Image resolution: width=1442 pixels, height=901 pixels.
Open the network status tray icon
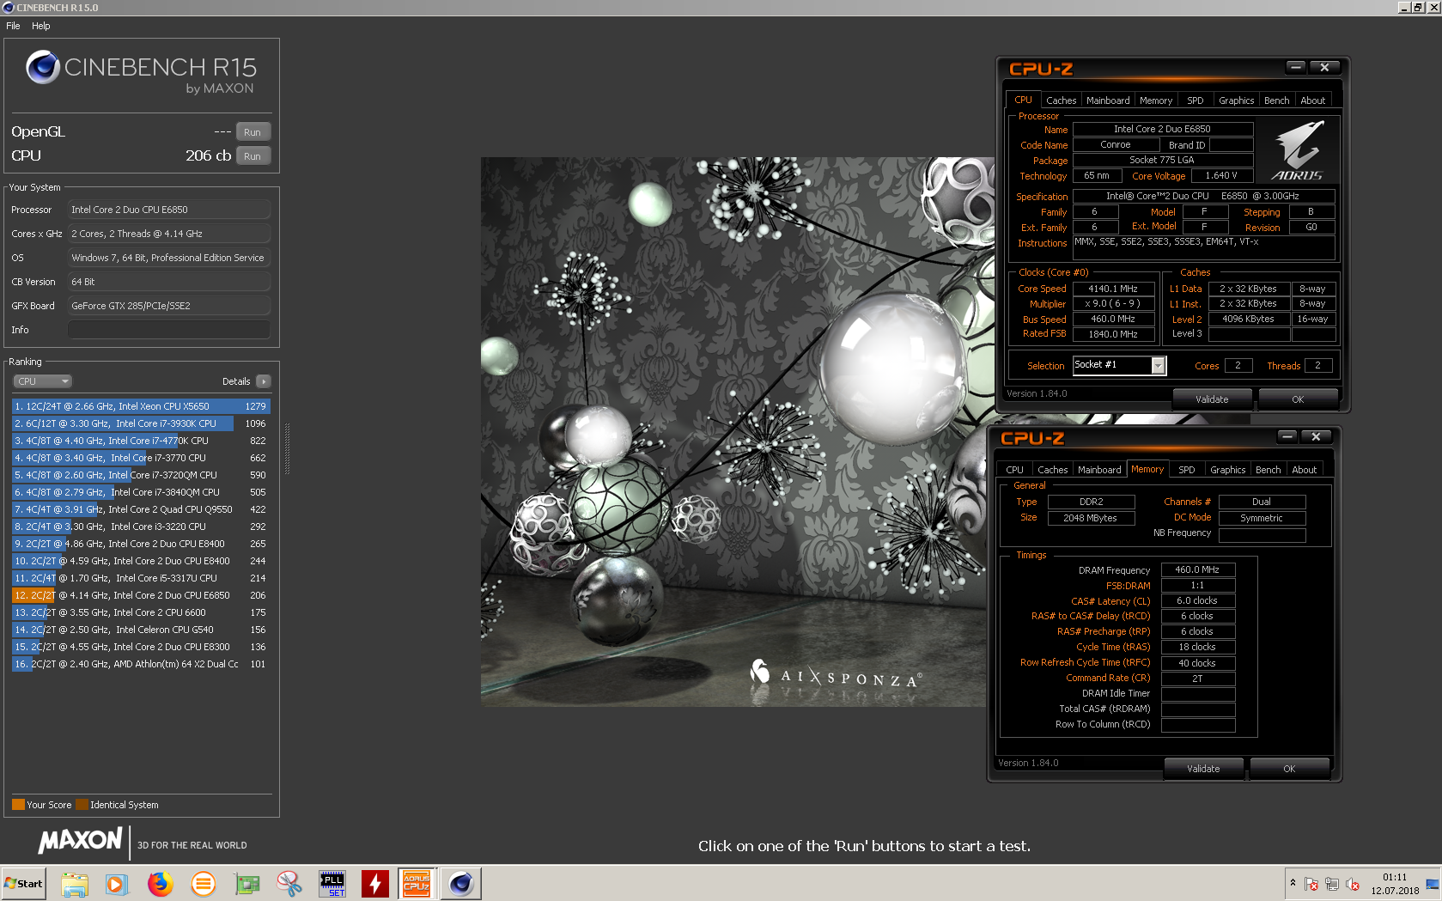pyautogui.click(x=1332, y=884)
